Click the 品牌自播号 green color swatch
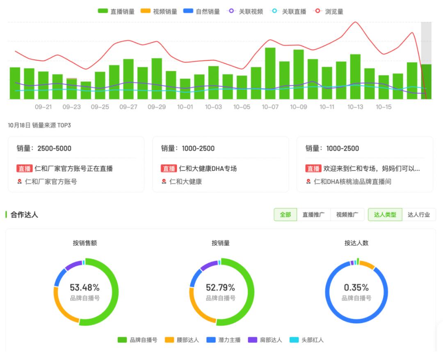443x352 pixels. (x=122, y=340)
